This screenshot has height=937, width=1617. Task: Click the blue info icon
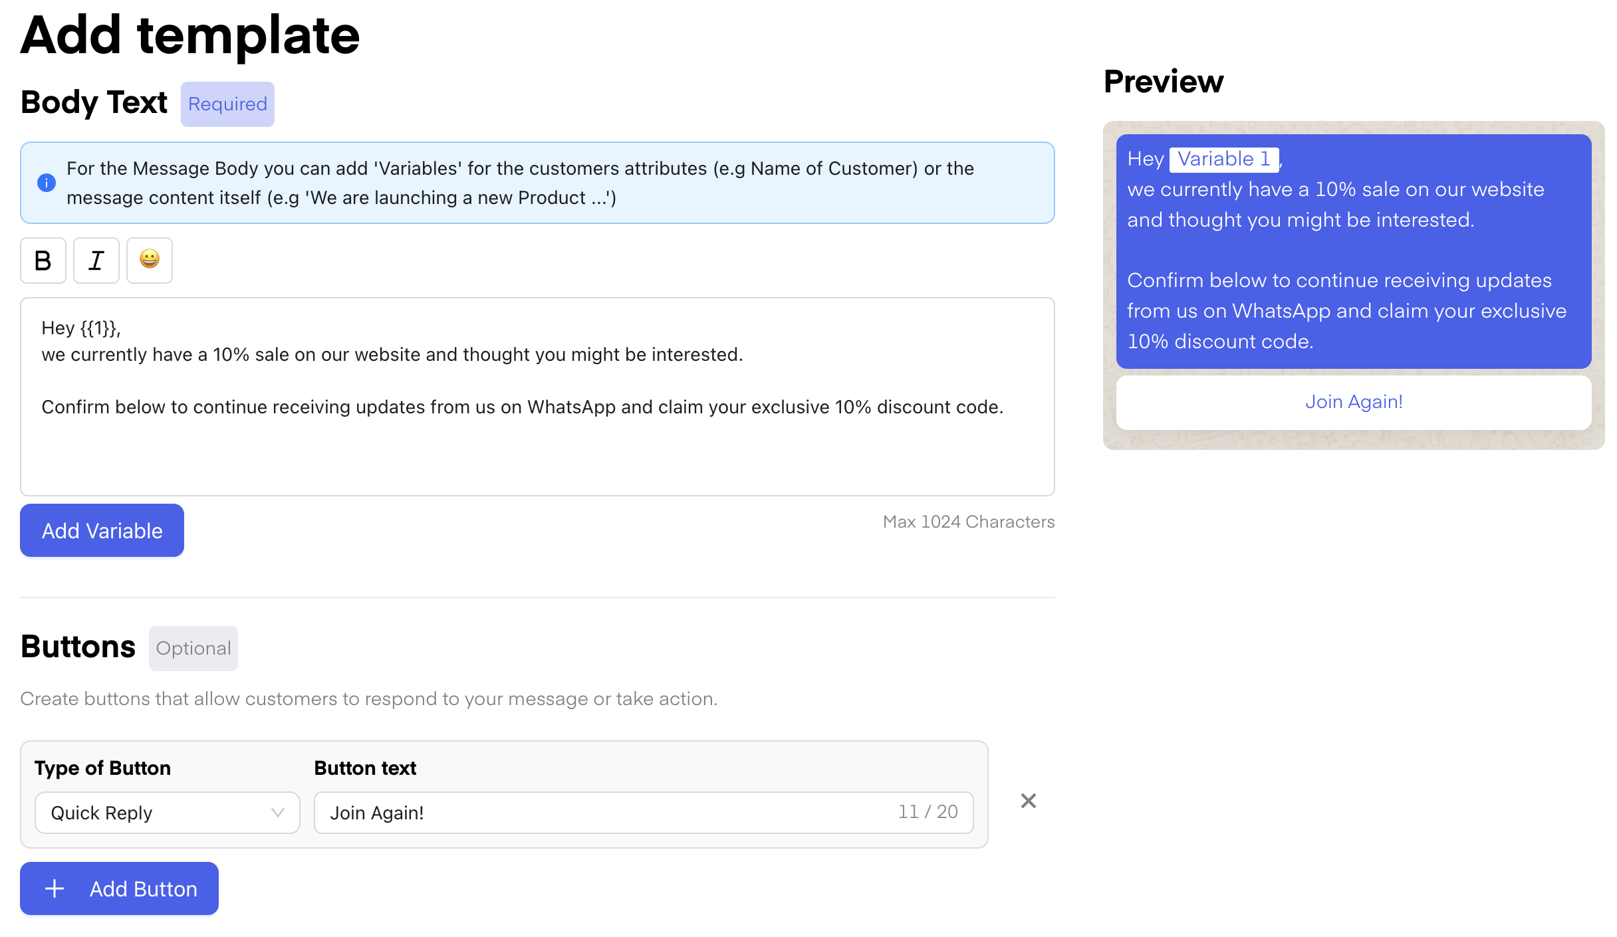(47, 183)
